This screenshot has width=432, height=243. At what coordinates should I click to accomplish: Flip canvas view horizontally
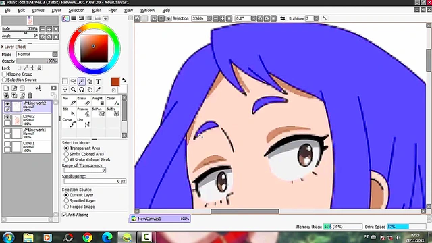(x=283, y=18)
